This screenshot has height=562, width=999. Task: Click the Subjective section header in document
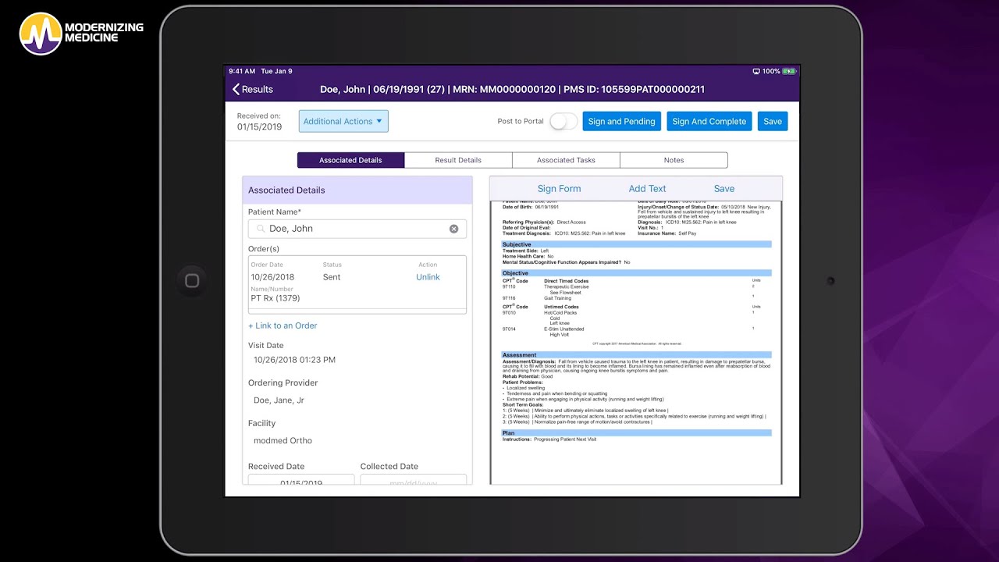click(x=636, y=244)
